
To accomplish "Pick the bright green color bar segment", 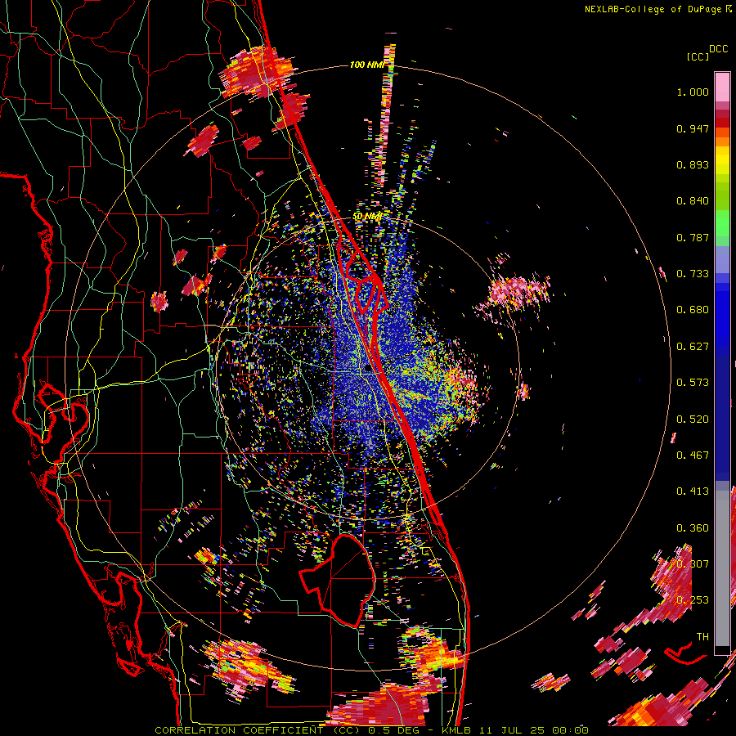I will (722, 223).
